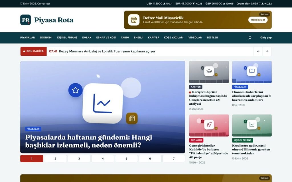Open the Esnaf ve KOBİ menu
Viewport: 292px width, 182px height.
pyautogui.click(x=106, y=38)
